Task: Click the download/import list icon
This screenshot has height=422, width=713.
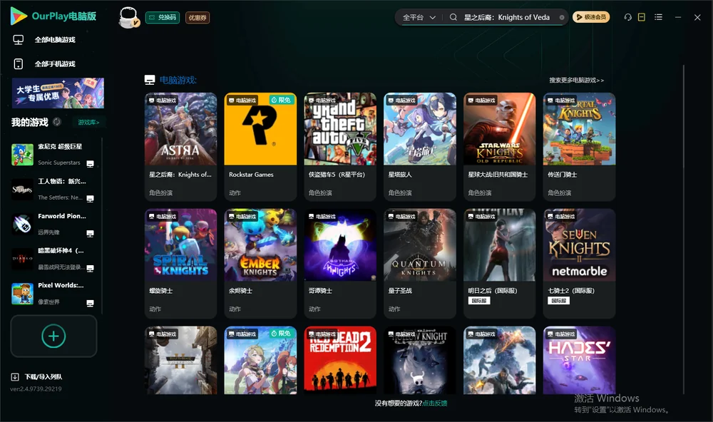Action: point(15,376)
